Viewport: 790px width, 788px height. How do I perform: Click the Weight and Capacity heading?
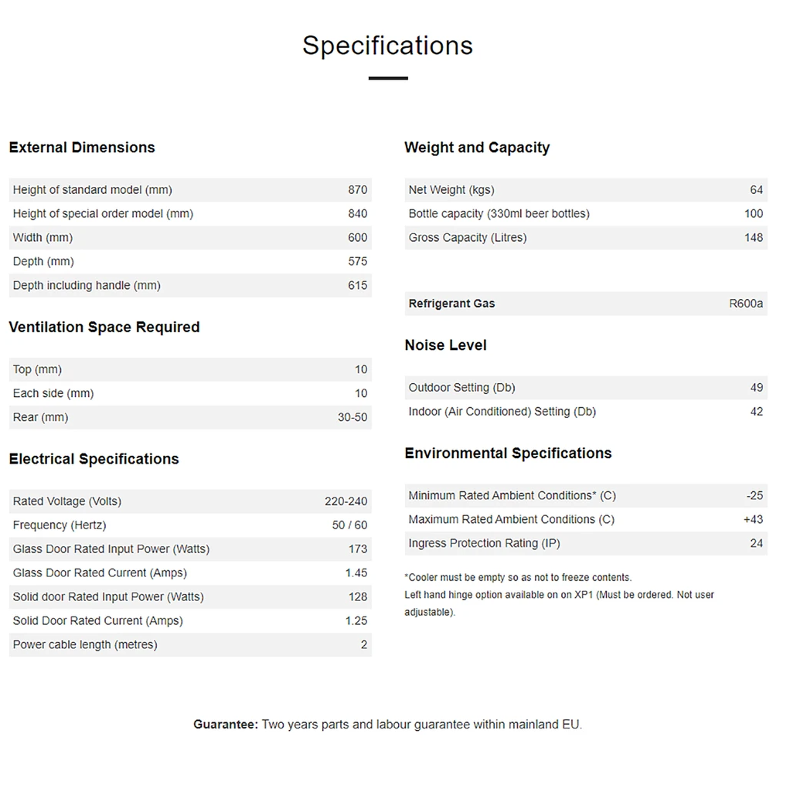(x=477, y=148)
